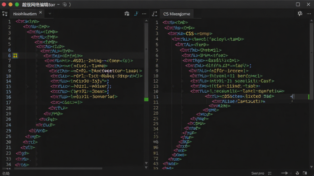Image resolution: width=314 pixels, height=176 pixels.
Task: Click left pane scrollbar down arrow
Action: (146, 163)
